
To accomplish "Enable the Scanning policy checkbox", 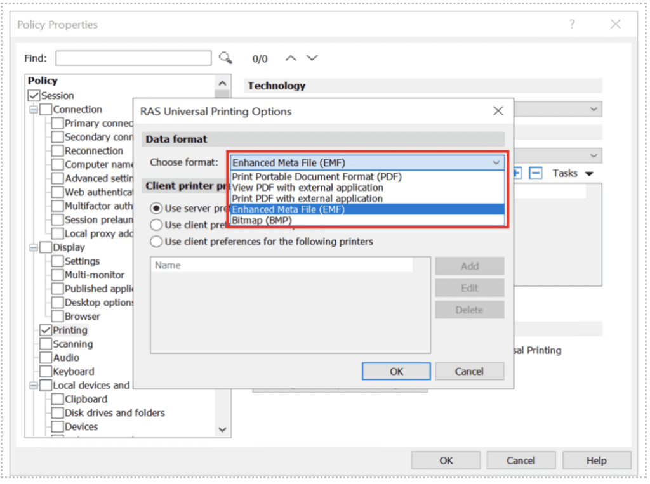I will point(46,344).
